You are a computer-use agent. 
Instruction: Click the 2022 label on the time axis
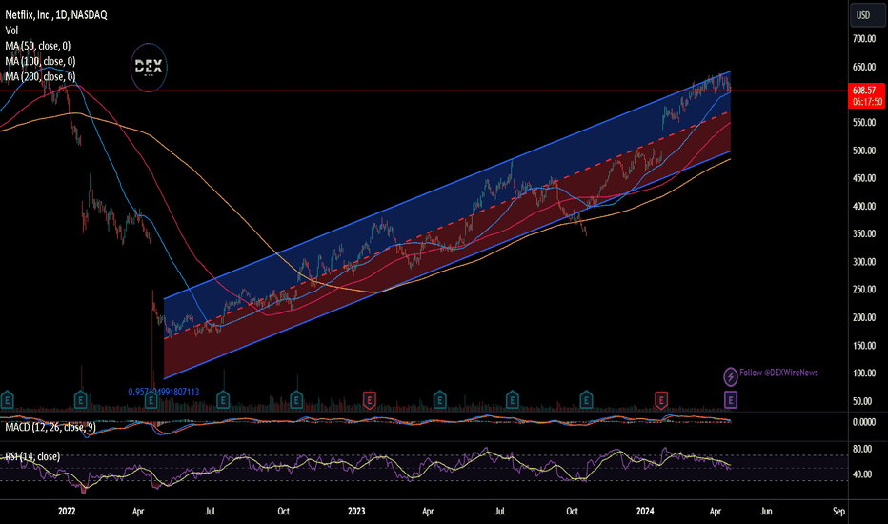tap(67, 511)
